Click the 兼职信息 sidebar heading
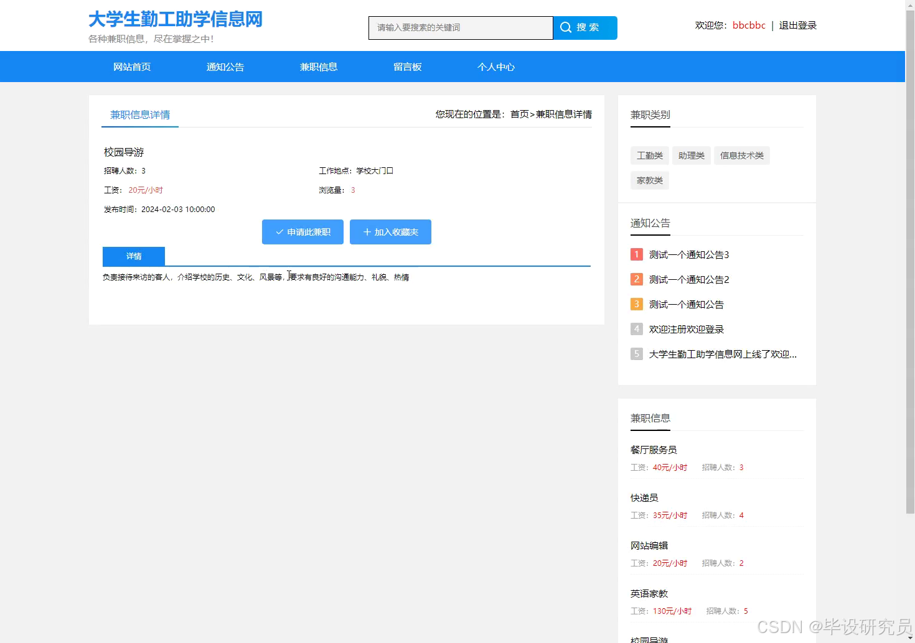The width and height of the screenshot is (915, 643). [x=650, y=418]
